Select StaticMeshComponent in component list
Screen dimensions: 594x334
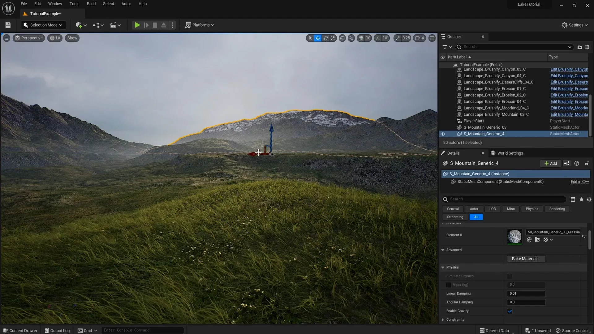click(x=500, y=182)
